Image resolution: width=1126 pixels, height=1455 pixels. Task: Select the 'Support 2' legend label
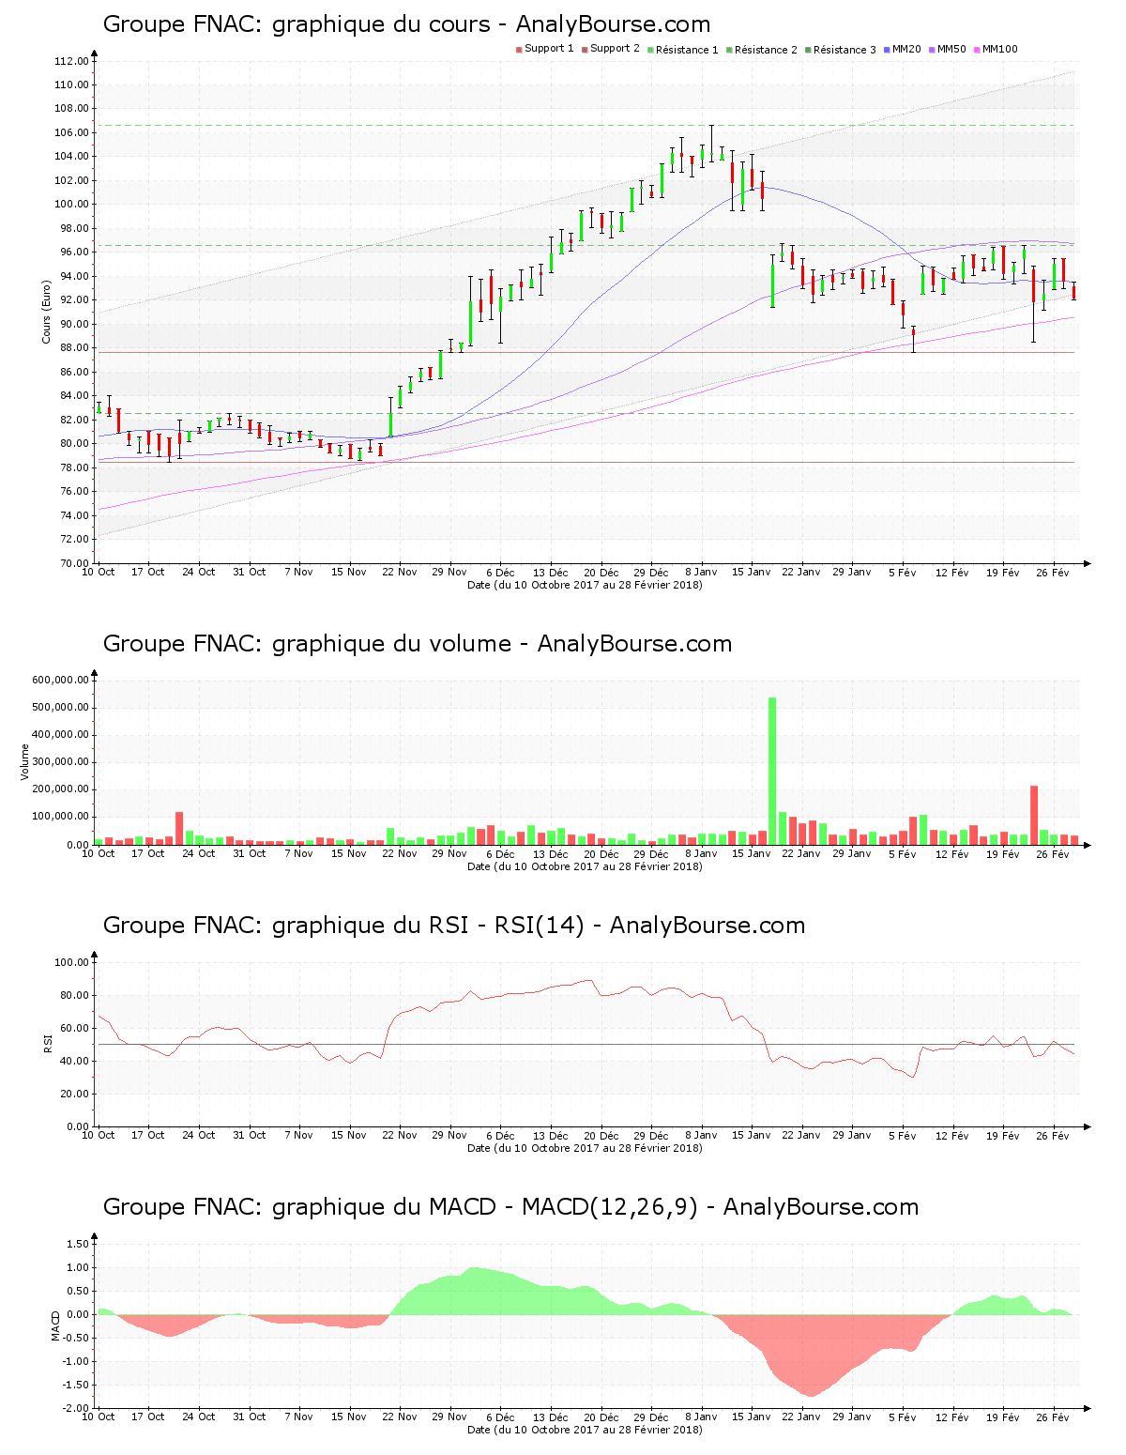pos(615,49)
